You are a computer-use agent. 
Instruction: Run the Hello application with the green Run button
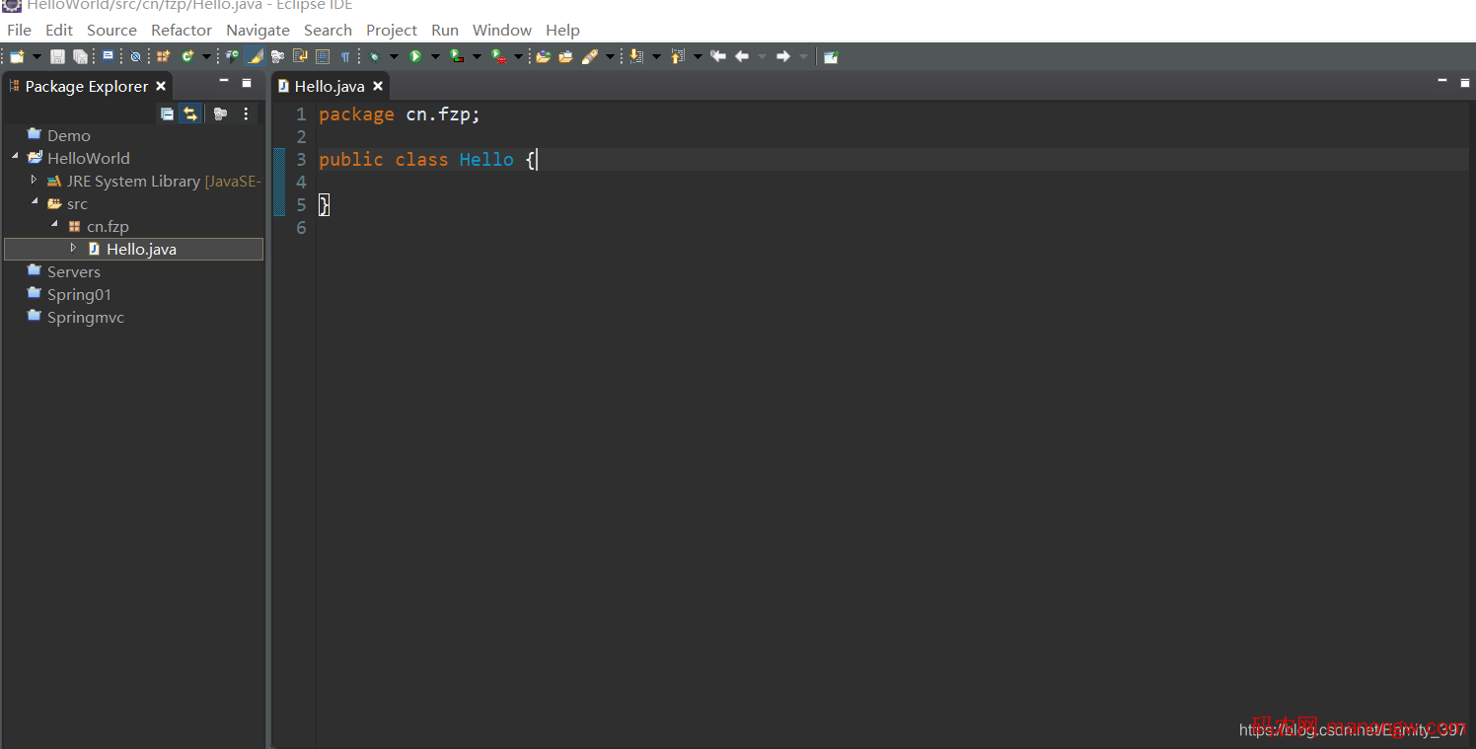[x=415, y=56]
